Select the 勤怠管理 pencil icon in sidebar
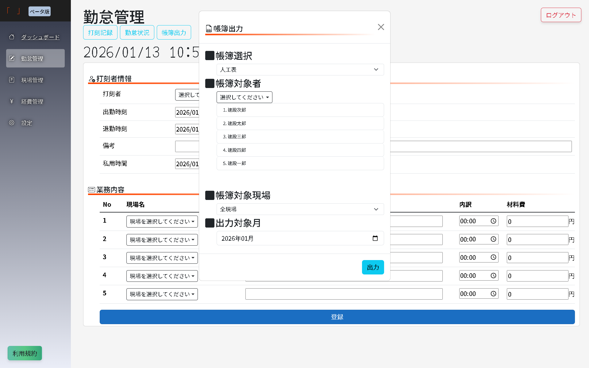 pos(12,58)
